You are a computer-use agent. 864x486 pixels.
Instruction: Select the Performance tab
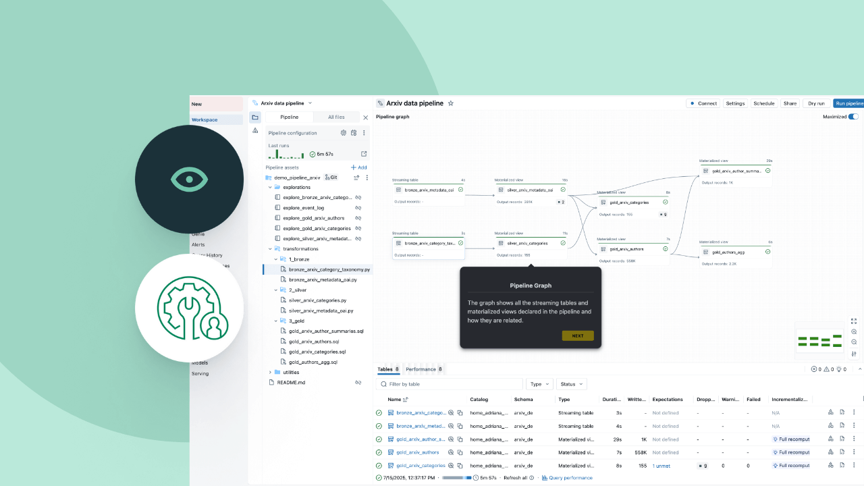pyautogui.click(x=424, y=369)
